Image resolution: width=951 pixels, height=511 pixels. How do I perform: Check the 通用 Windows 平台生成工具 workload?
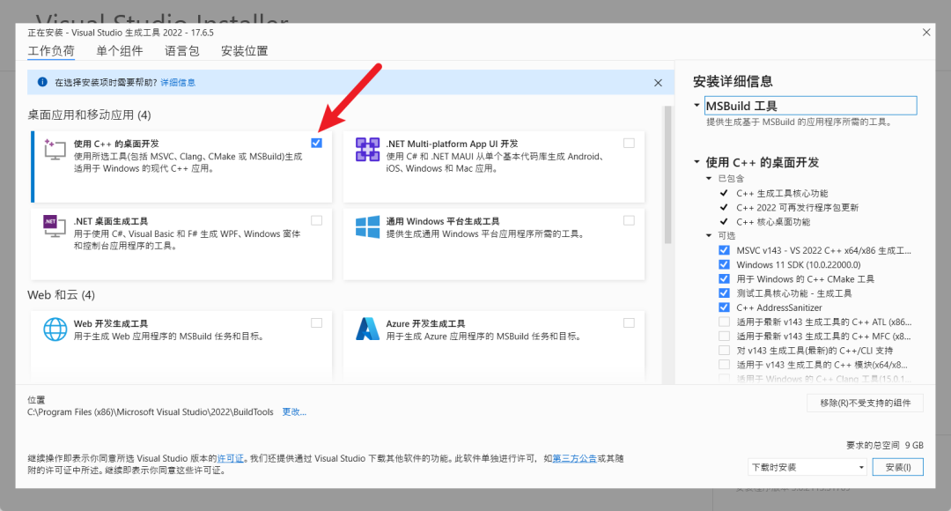pyautogui.click(x=629, y=220)
